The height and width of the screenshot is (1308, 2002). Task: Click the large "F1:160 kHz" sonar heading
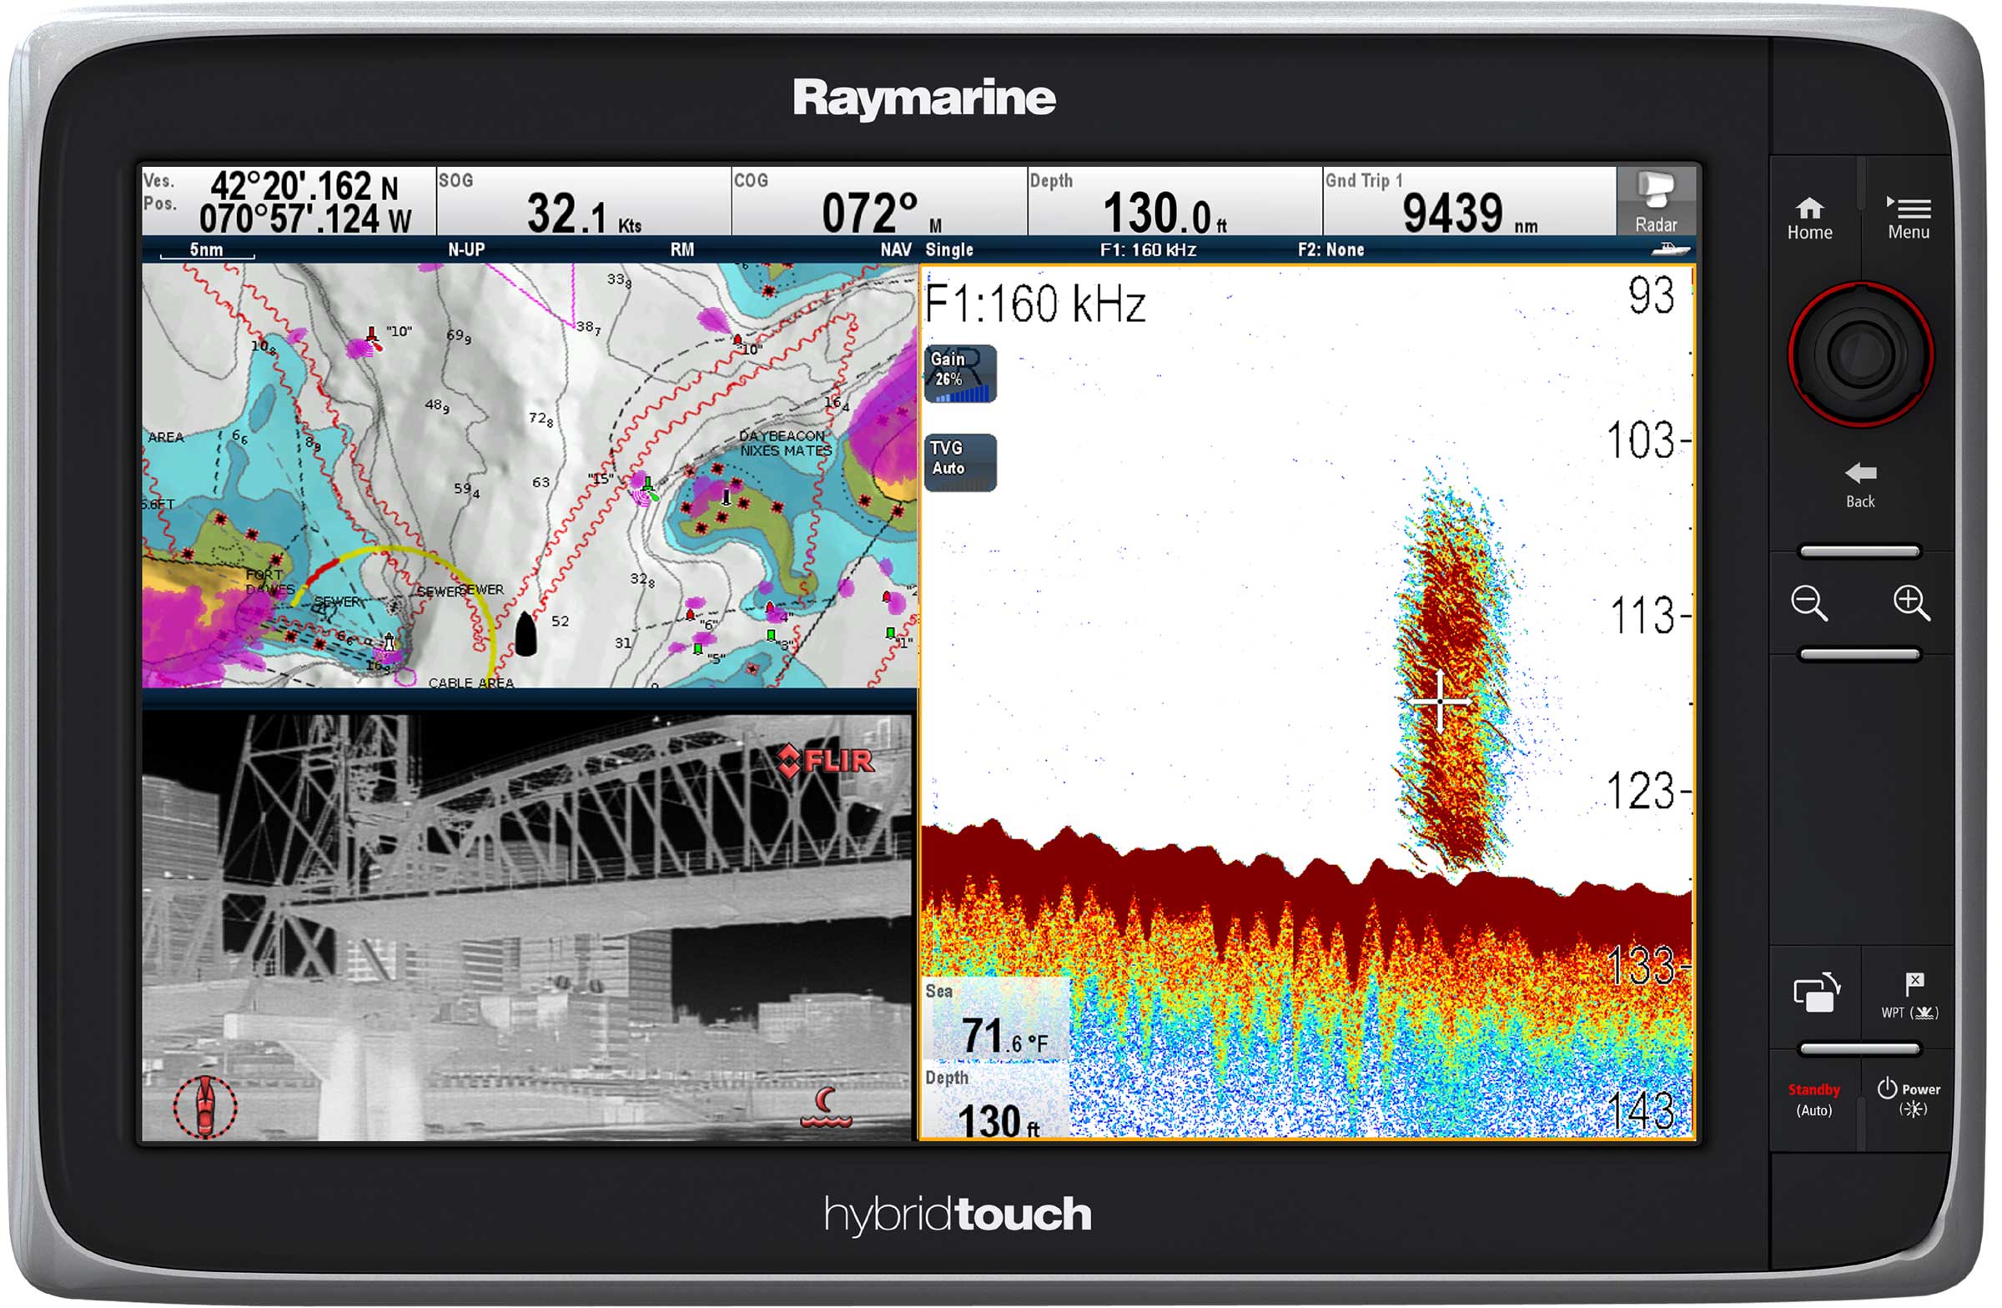point(1034,304)
